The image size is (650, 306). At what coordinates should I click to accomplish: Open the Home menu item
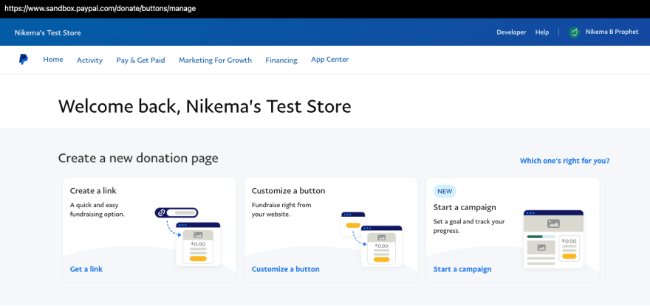pyautogui.click(x=53, y=60)
